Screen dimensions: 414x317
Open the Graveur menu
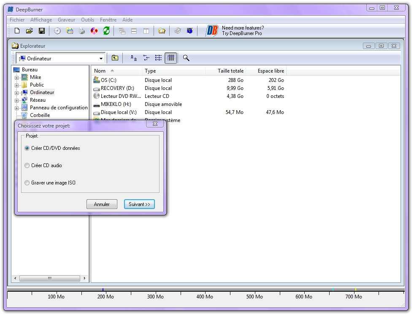[66, 20]
